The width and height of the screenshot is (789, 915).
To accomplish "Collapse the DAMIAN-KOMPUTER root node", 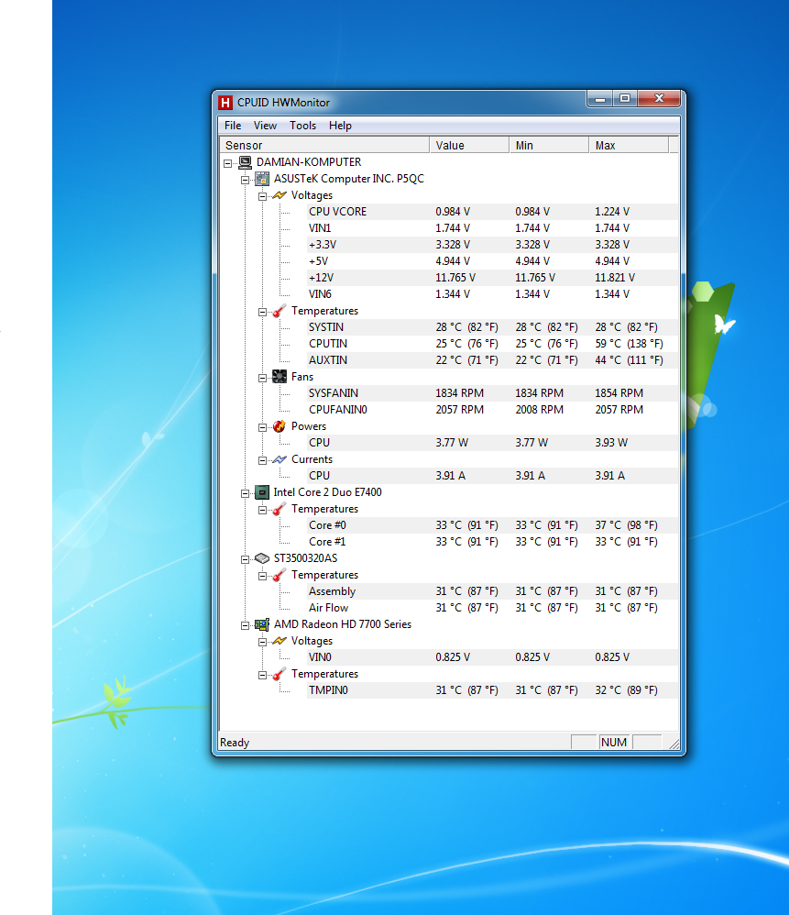I will pos(228,162).
